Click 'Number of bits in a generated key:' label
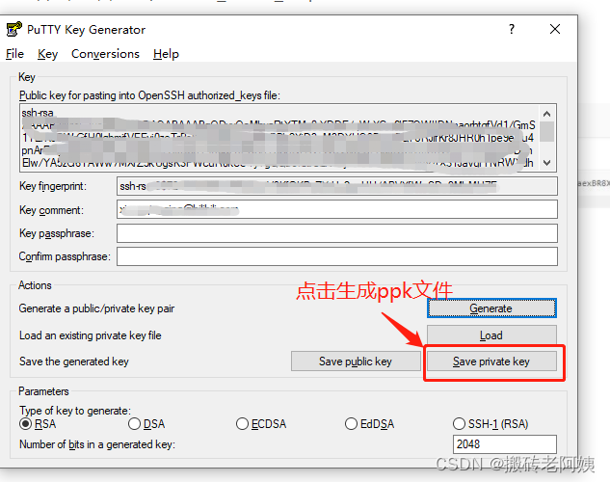 (x=97, y=444)
